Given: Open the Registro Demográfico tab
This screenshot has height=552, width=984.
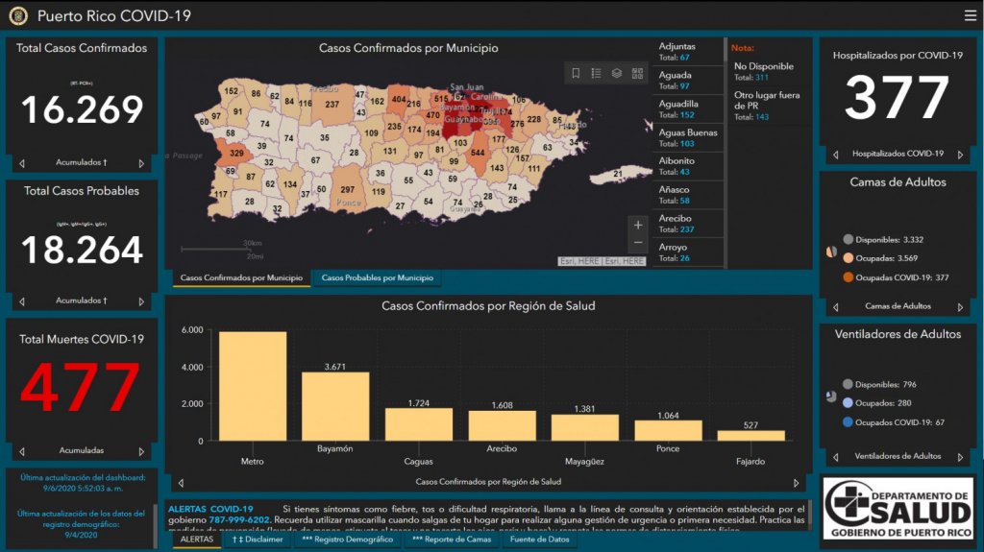Looking at the screenshot, I should pyautogui.click(x=347, y=540).
